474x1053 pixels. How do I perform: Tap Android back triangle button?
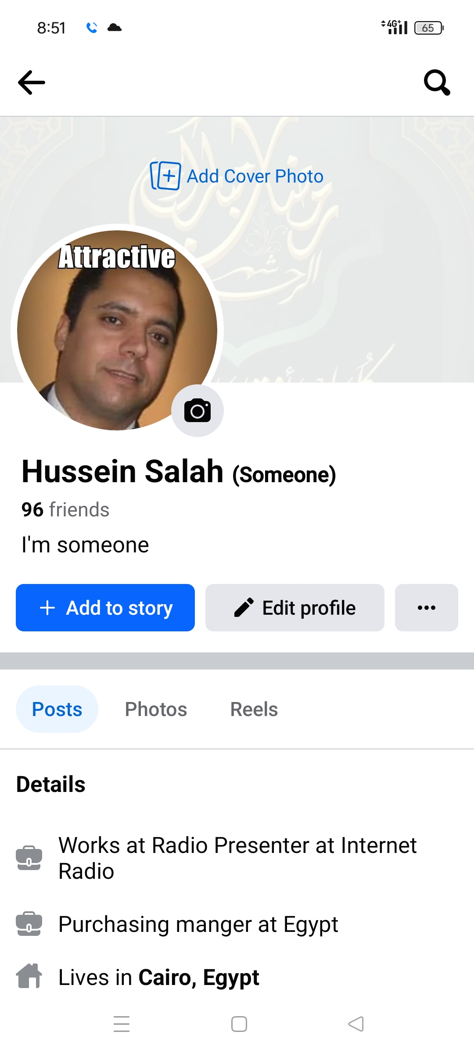tap(356, 1024)
